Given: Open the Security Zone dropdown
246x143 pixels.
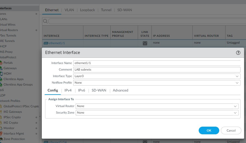Looking at the screenshot, I should coord(235,113).
